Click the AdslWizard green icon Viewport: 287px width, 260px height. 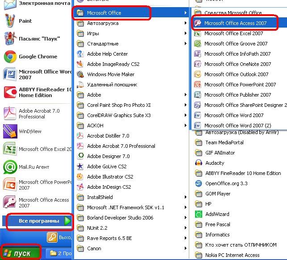199,214
